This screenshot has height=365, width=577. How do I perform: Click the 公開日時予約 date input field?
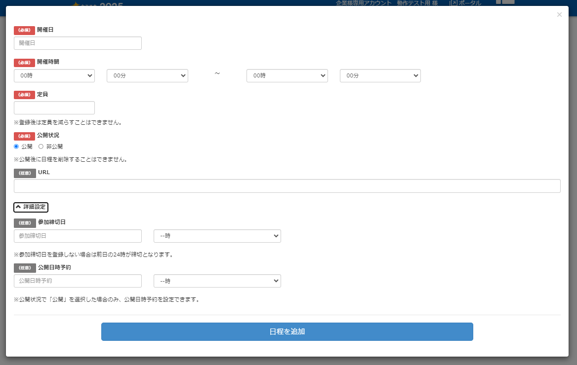pos(78,281)
